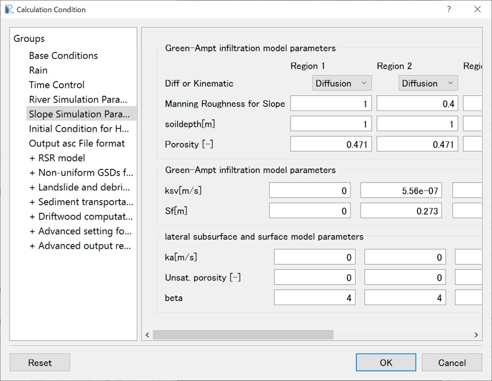Click Region 2 Sf field 0.273
The height and width of the screenshot is (381, 492).
pyautogui.click(x=401, y=211)
